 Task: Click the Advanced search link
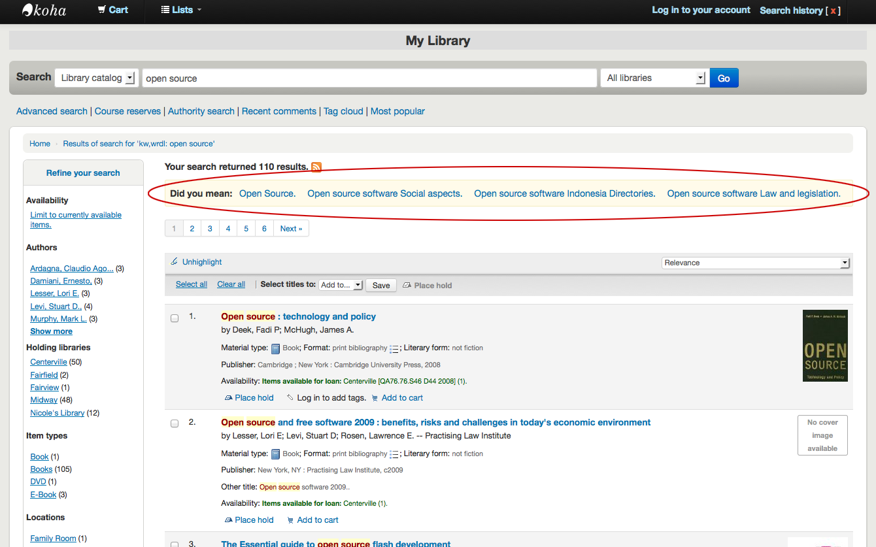(x=52, y=111)
